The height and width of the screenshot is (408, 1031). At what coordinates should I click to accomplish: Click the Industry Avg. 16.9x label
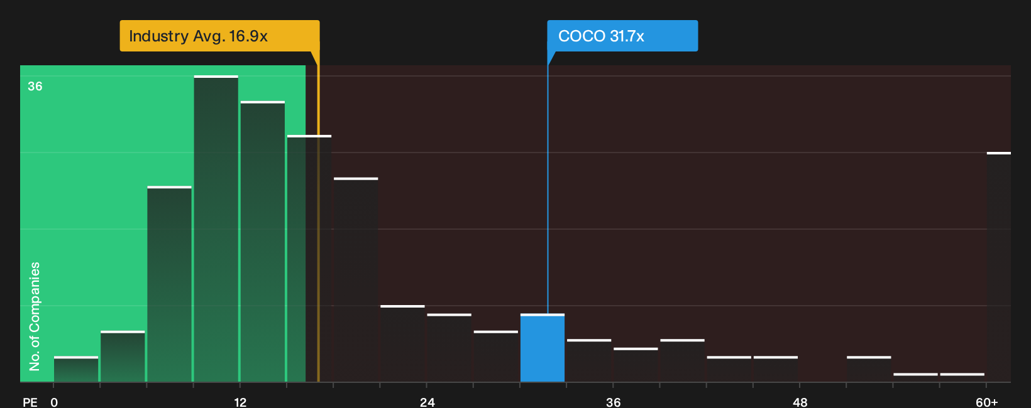(219, 36)
